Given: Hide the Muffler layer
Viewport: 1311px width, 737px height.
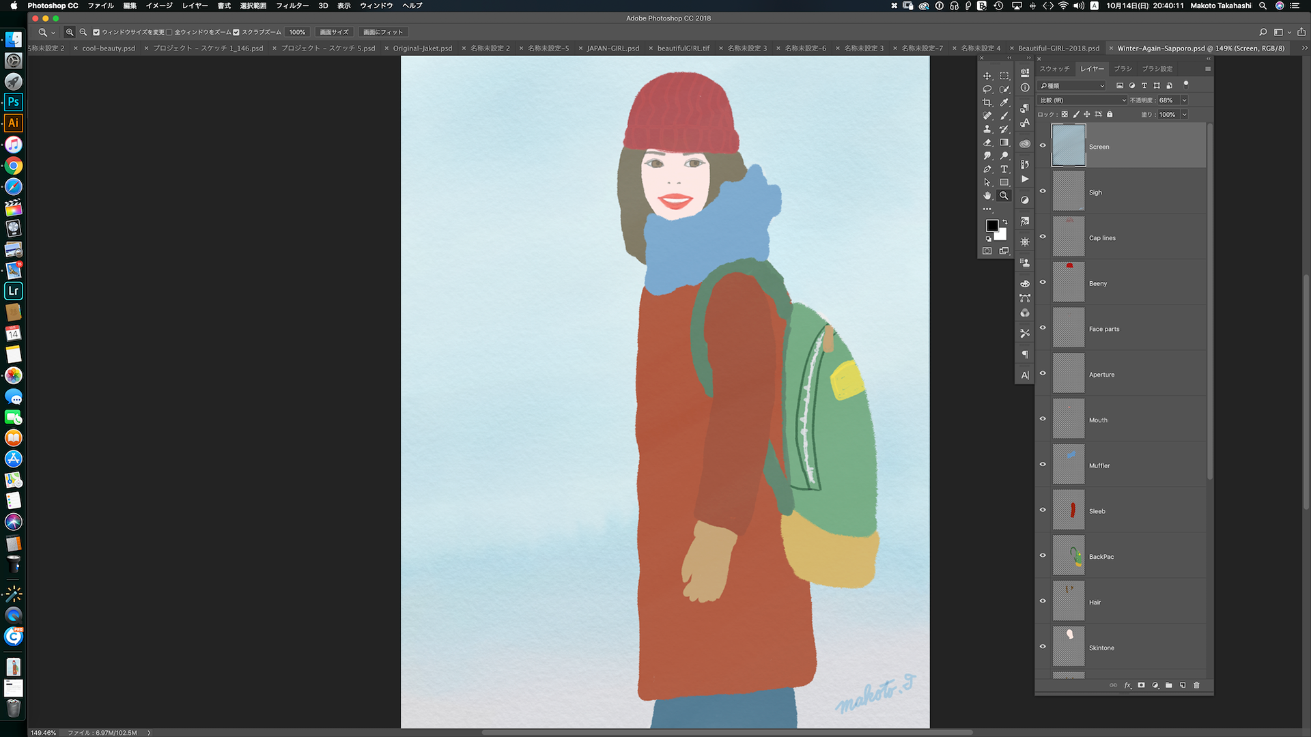Looking at the screenshot, I should pos(1043,465).
